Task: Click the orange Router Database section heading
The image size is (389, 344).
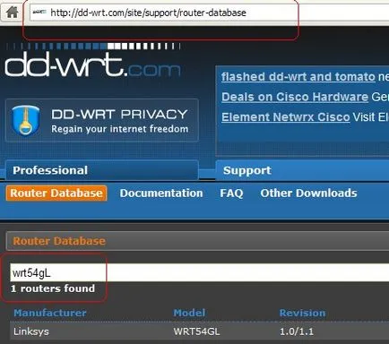Action: coord(59,241)
